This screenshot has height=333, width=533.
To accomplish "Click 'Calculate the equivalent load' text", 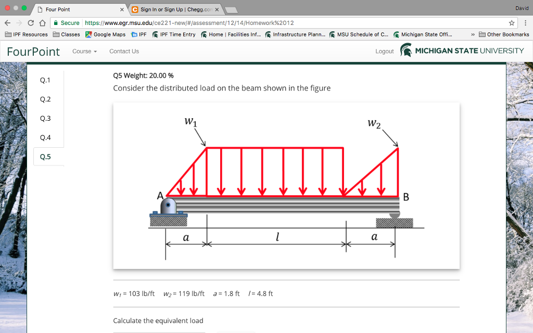I will pyautogui.click(x=158, y=321).
